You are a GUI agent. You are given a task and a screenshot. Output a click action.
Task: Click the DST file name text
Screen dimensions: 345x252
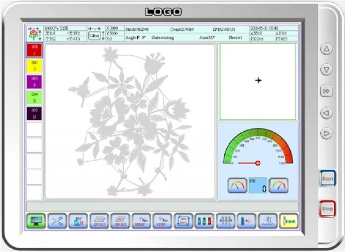(56, 28)
